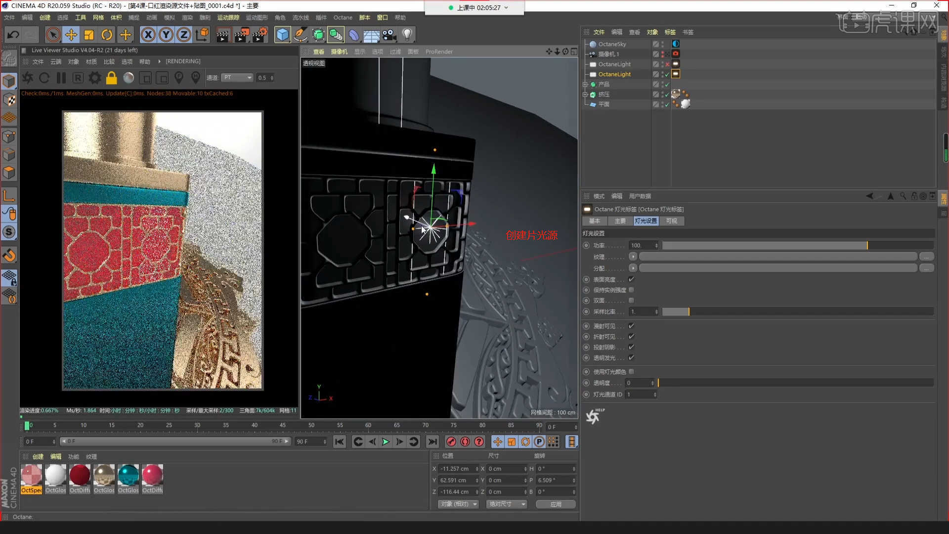This screenshot has height=534, width=949.
Task: Add a Cube primitive object
Action: 282,35
